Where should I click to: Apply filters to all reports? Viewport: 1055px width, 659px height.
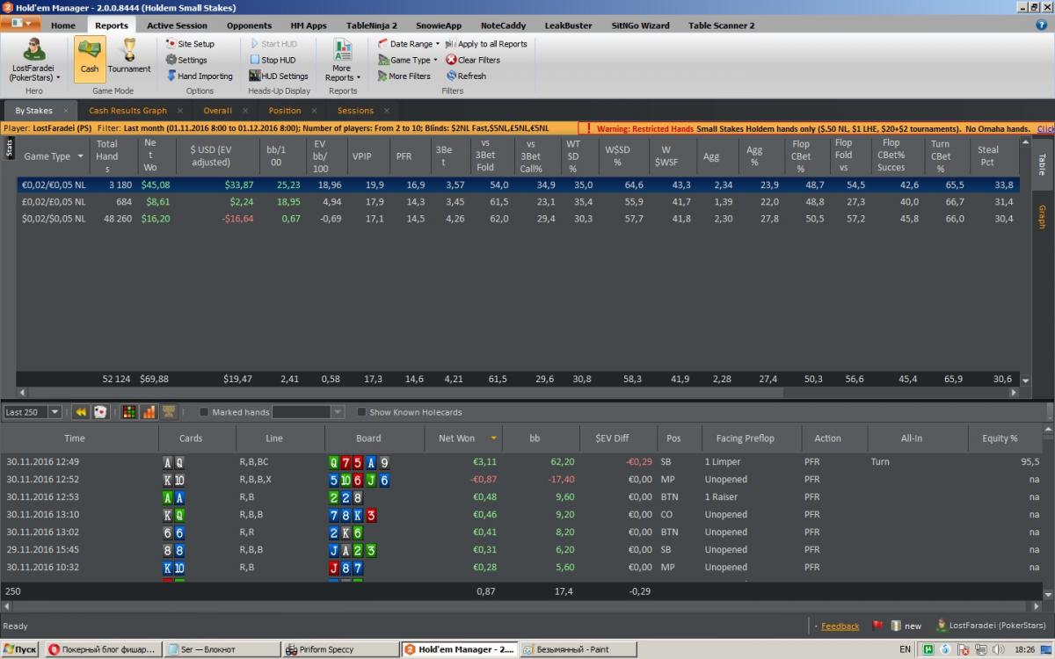pyautogui.click(x=486, y=44)
